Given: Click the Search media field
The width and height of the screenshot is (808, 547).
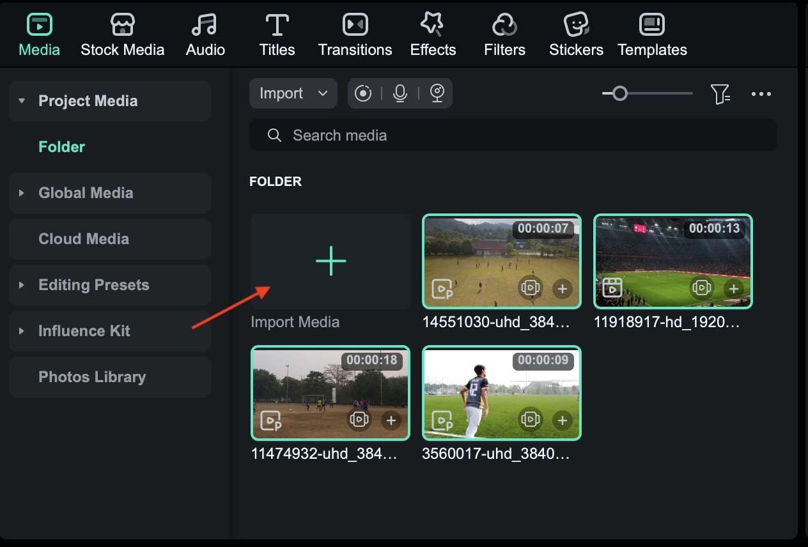Looking at the screenshot, I should pyautogui.click(x=513, y=135).
